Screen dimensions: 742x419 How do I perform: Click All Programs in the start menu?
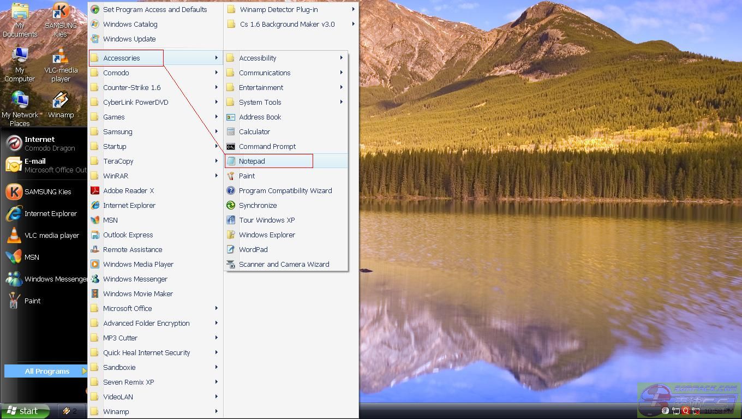47,371
